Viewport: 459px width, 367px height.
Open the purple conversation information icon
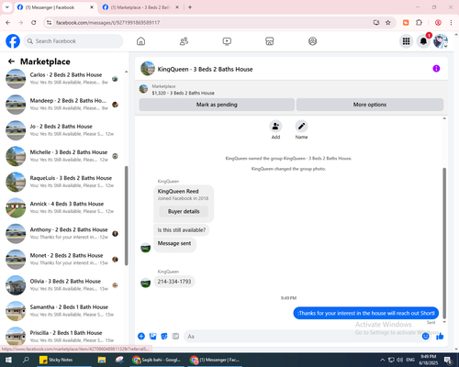[x=436, y=69]
